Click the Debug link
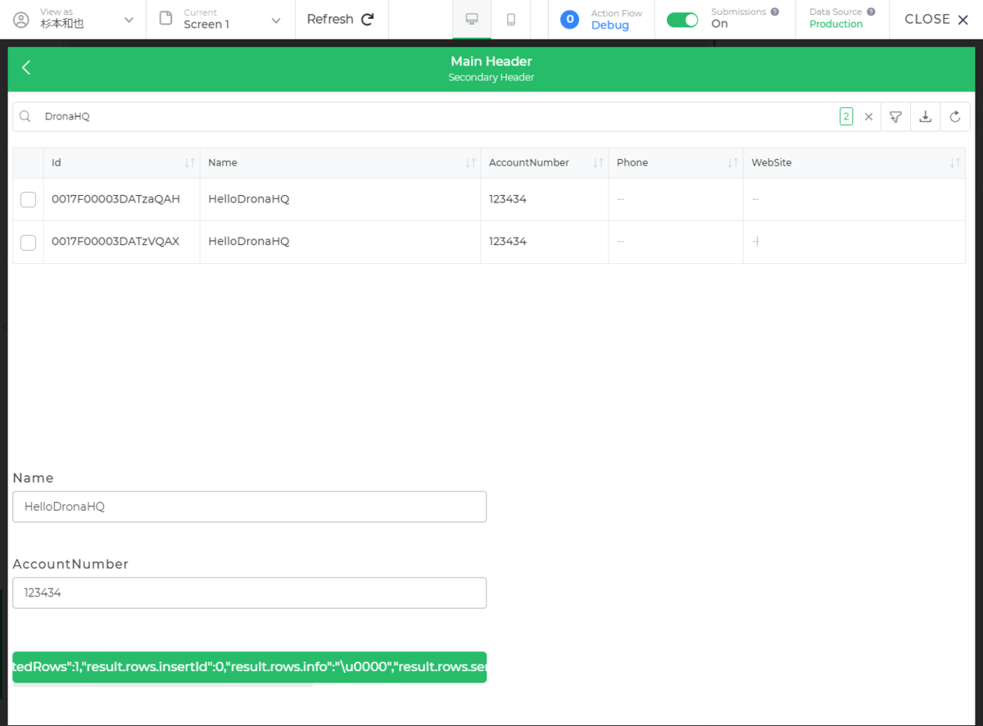This screenshot has width=983, height=726. [610, 25]
